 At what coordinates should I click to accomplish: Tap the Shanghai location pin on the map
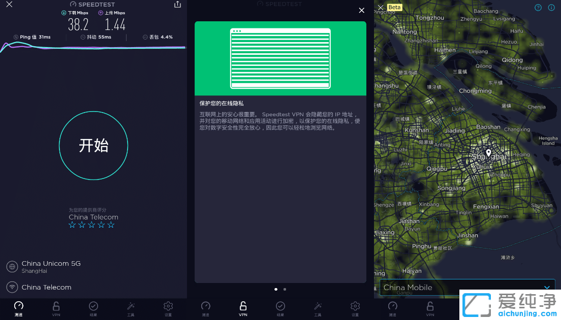pos(488,153)
